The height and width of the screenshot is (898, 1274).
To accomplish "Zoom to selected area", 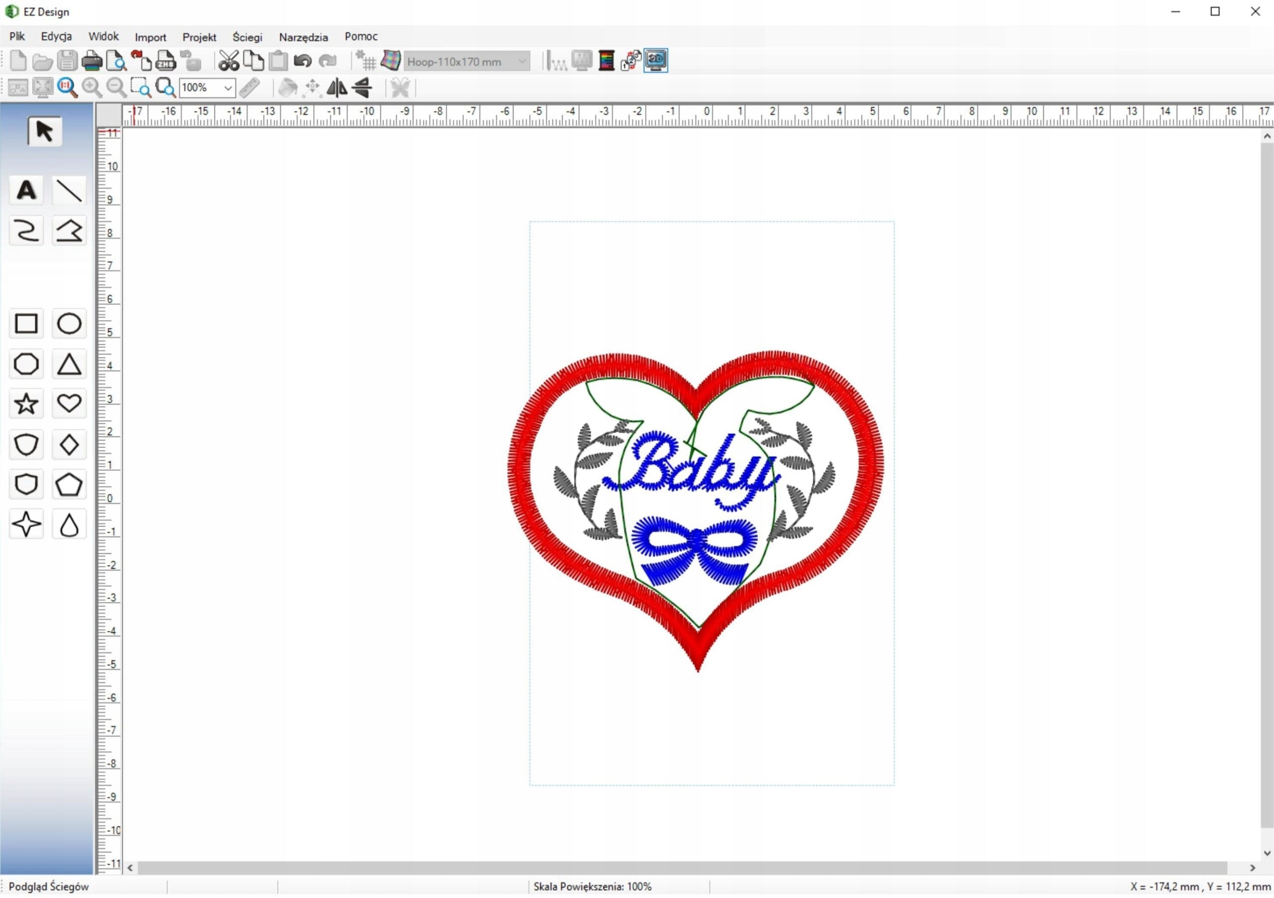I will (141, 88).
